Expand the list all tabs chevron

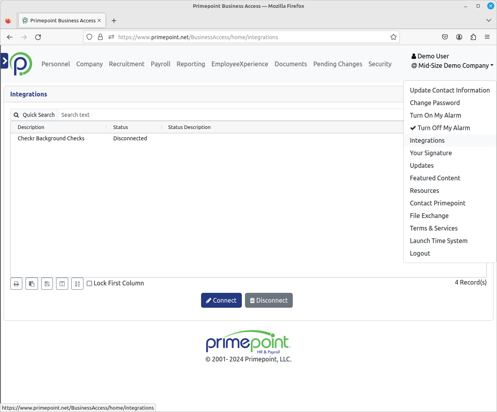coord(489,20)
